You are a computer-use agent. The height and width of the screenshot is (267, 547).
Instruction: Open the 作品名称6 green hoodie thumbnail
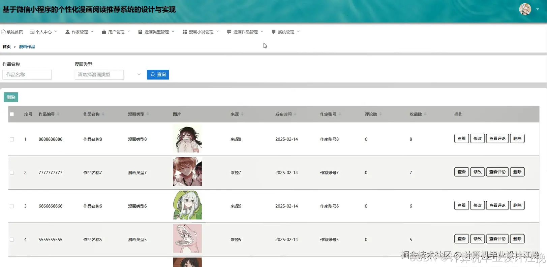tap(187, 205)
